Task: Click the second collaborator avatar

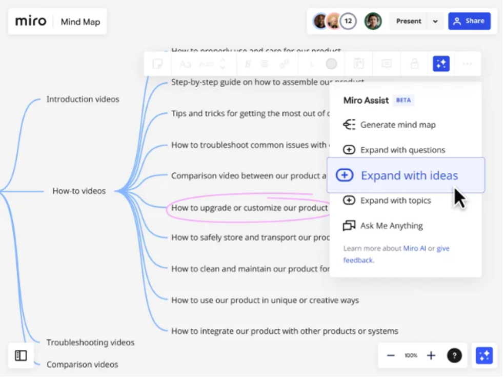Action: point(334,21)
